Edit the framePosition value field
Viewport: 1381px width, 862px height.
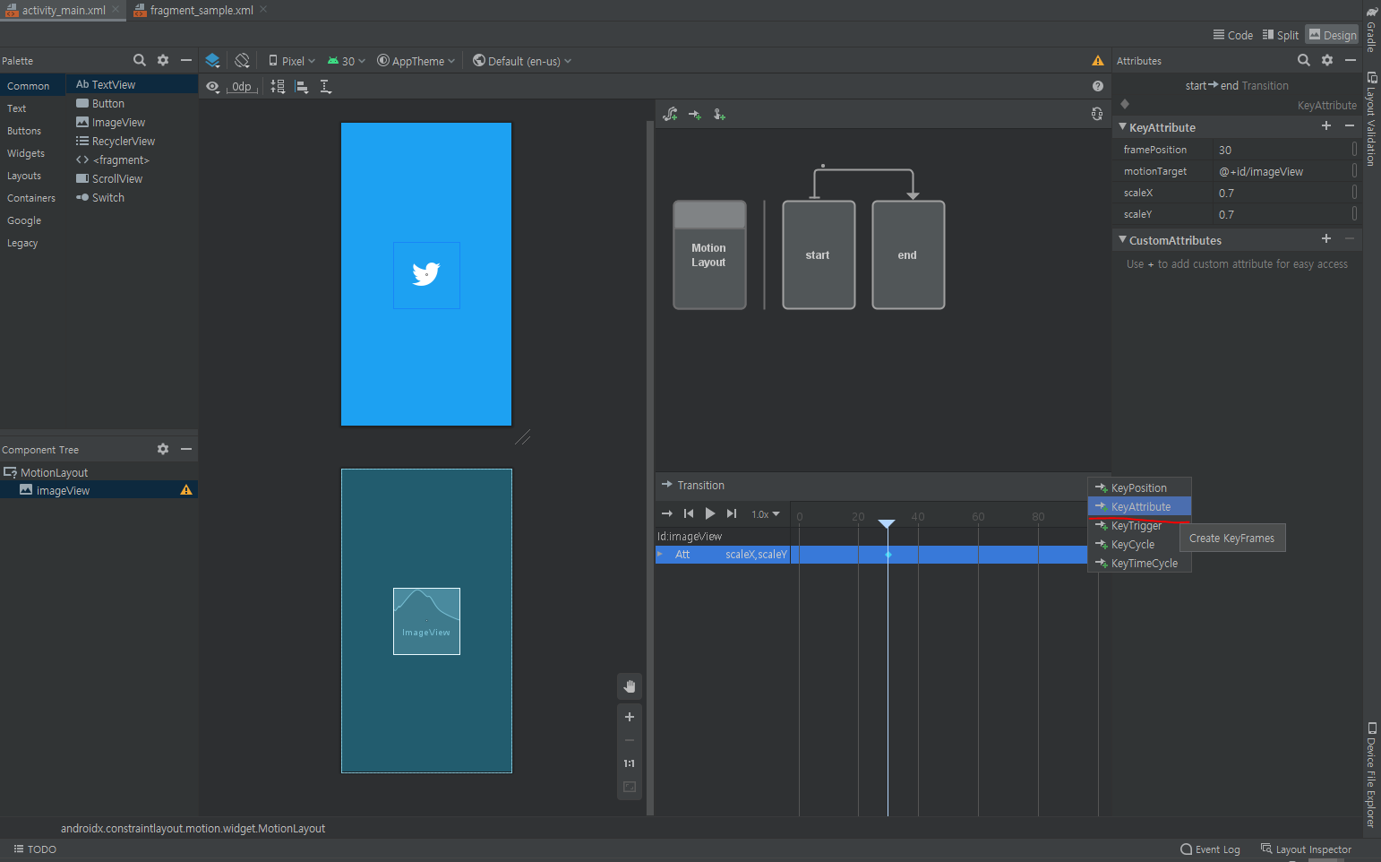pyautogui.click(x=1282, y=150)
